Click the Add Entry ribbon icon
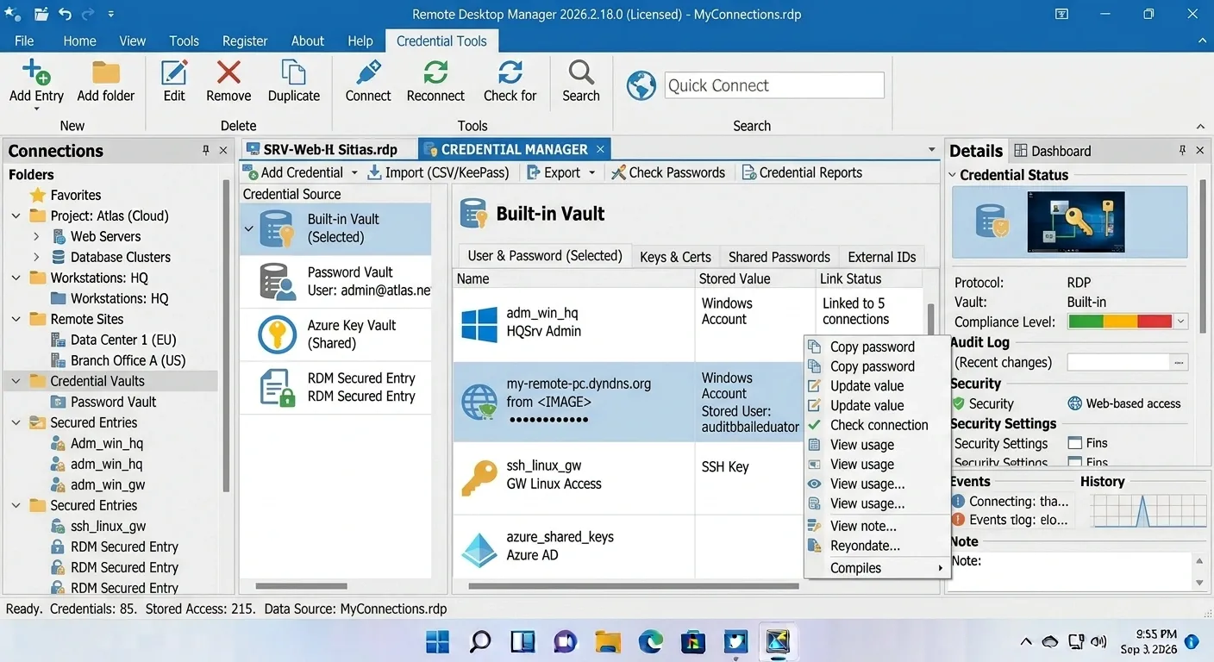 pyautogui.click(x=36, y=72)
